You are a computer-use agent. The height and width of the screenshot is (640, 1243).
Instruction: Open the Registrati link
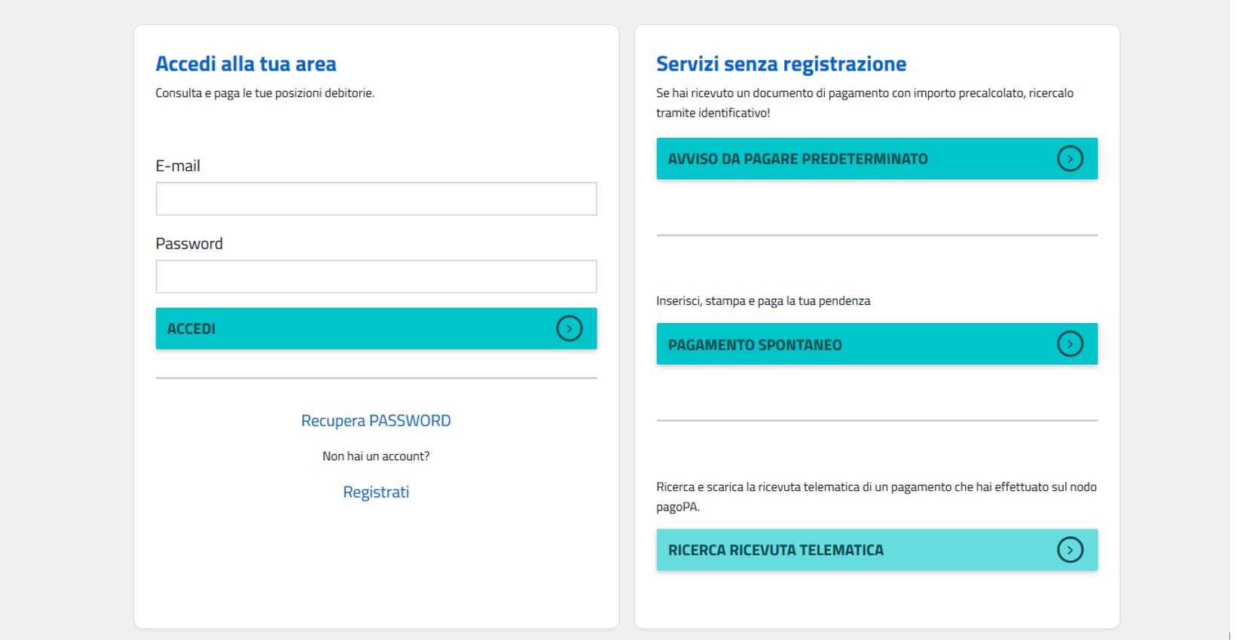click(376, 492)
